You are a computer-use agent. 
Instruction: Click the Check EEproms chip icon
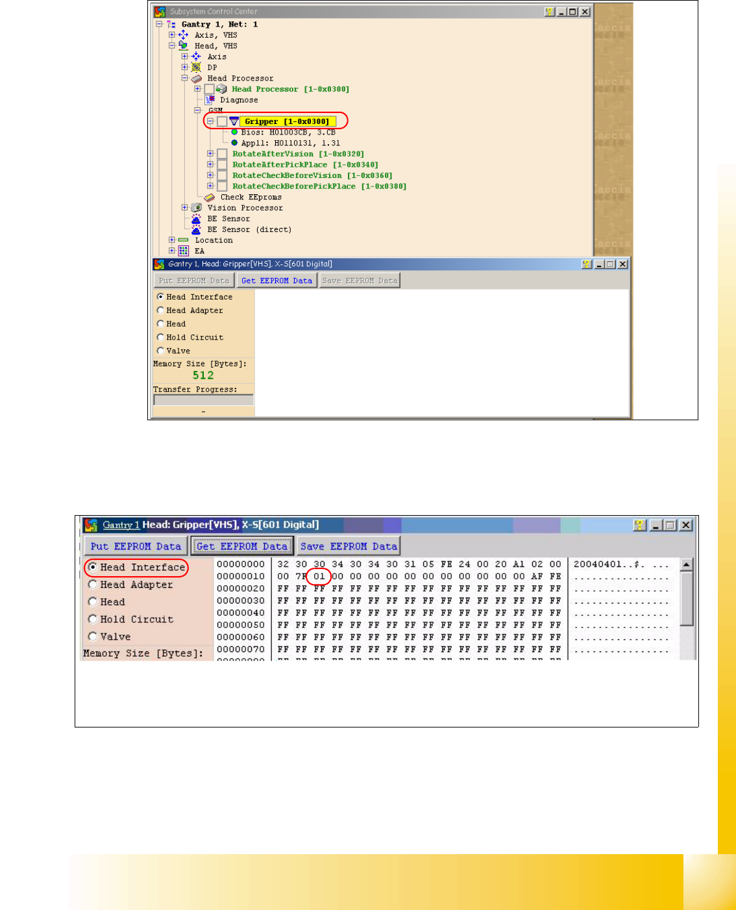(210, 197)
